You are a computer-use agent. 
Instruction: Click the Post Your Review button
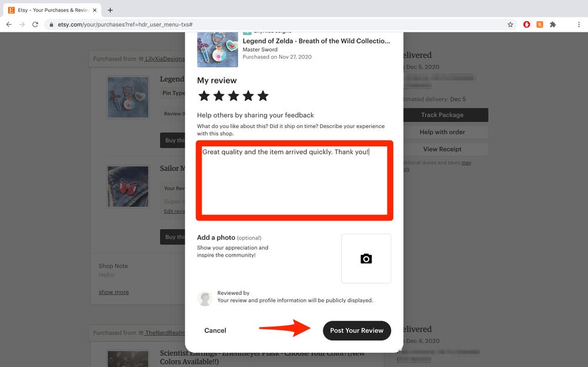click(x=357, y=331)
